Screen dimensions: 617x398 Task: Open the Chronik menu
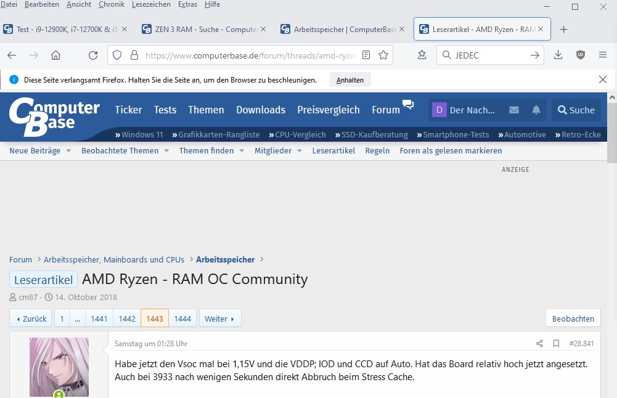(112, 4)
